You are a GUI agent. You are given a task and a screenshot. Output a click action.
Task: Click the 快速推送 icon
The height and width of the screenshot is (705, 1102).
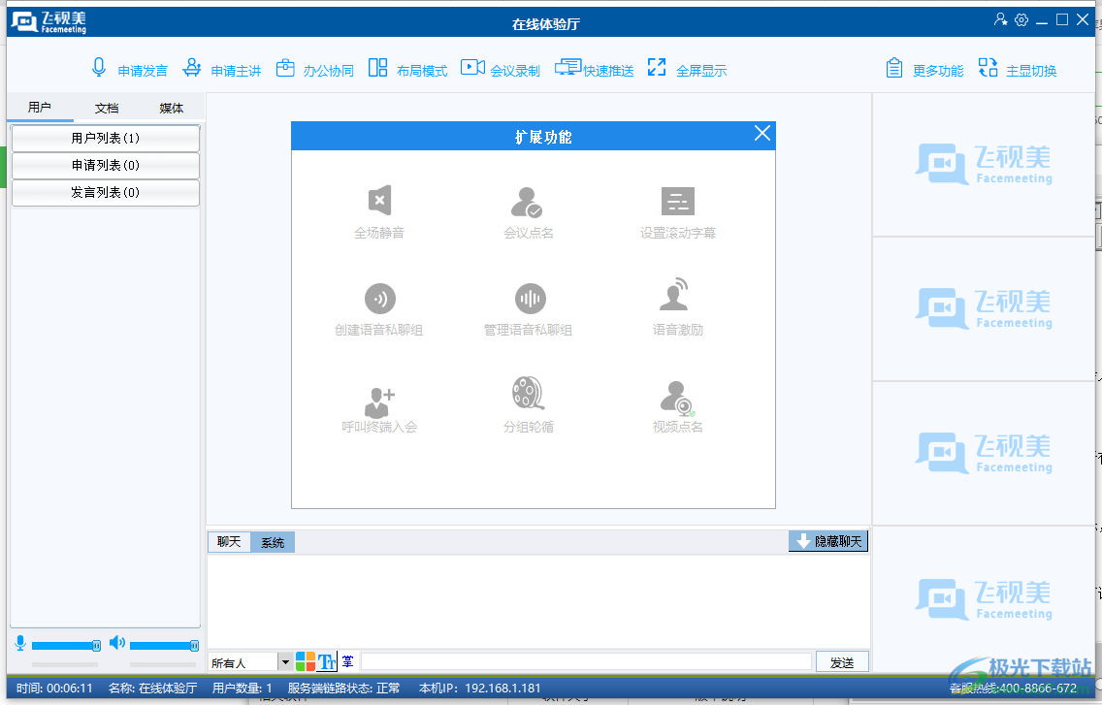click(x=567, y=68)
